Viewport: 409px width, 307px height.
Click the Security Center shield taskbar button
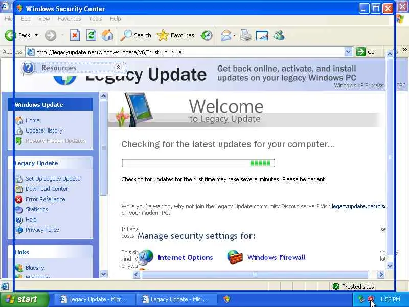tap(226, 299)
